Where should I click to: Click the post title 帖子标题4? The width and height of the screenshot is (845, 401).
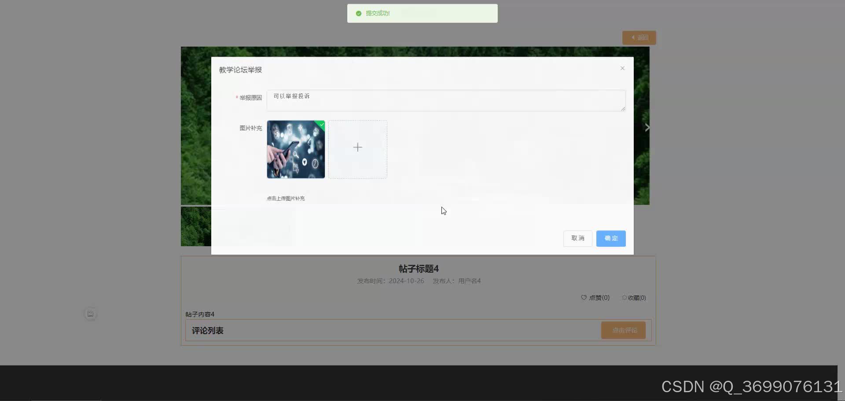[x=419, y=269]
